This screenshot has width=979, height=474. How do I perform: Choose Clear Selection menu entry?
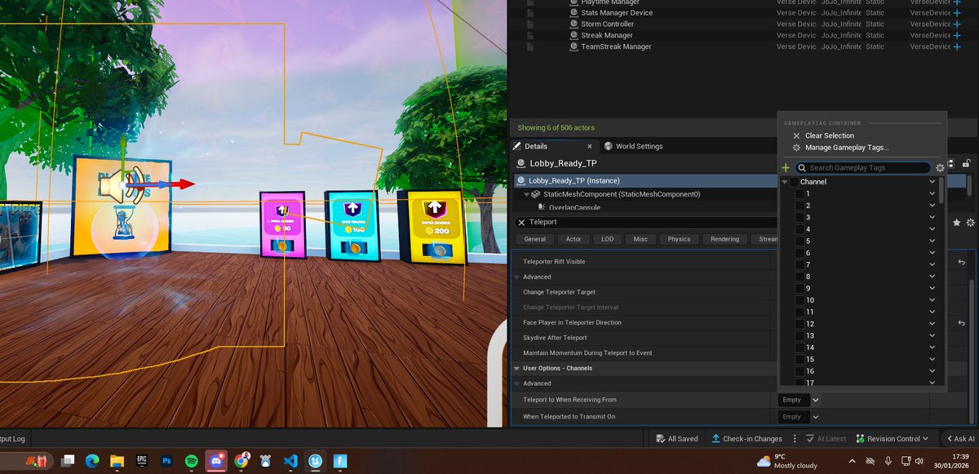830,135
